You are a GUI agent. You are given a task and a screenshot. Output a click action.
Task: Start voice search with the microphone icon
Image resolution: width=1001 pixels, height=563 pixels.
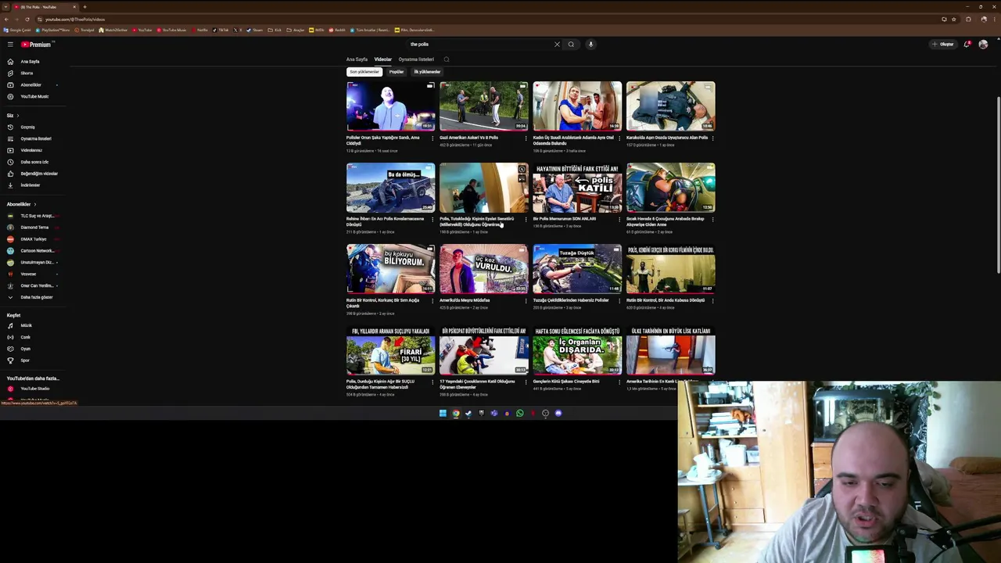pyautogui.click(x=591, y=45)
